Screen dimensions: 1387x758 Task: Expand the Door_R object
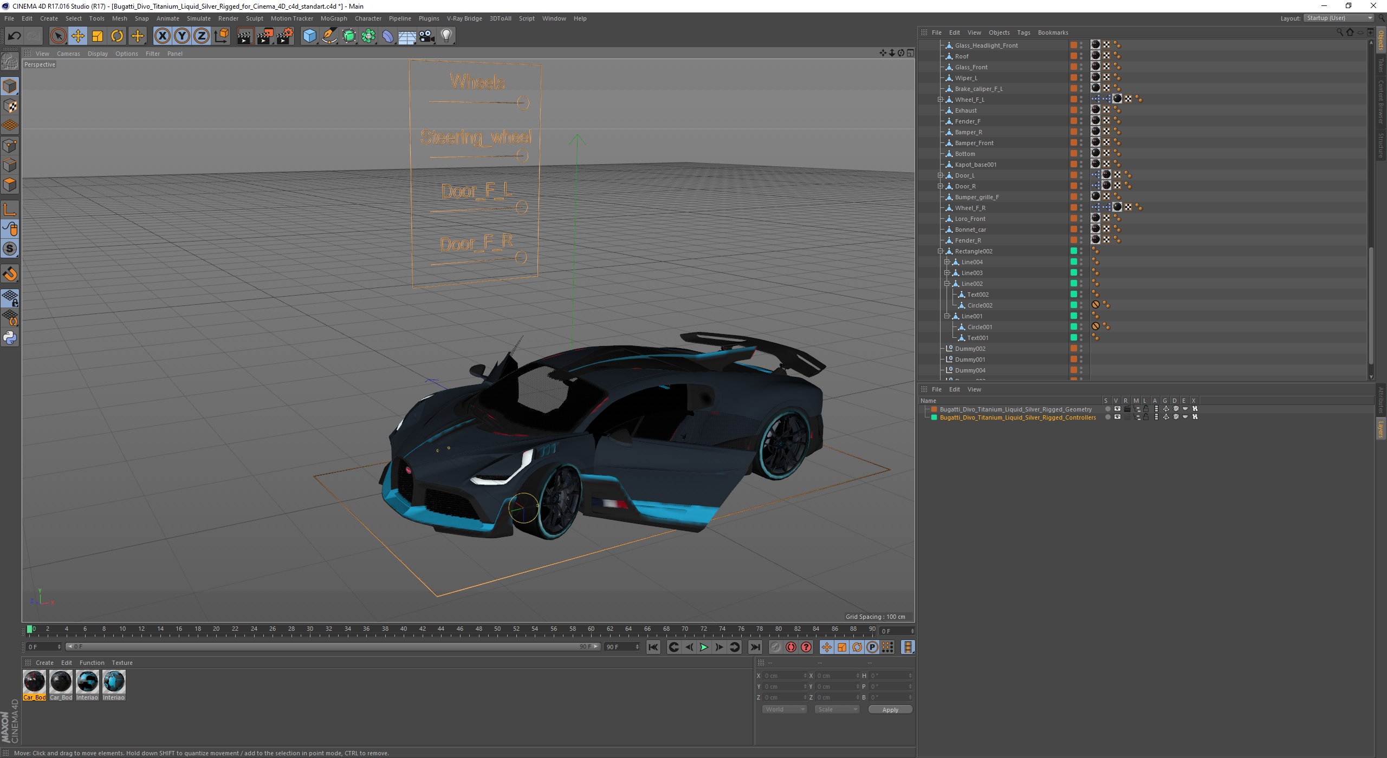coord(941,186)
